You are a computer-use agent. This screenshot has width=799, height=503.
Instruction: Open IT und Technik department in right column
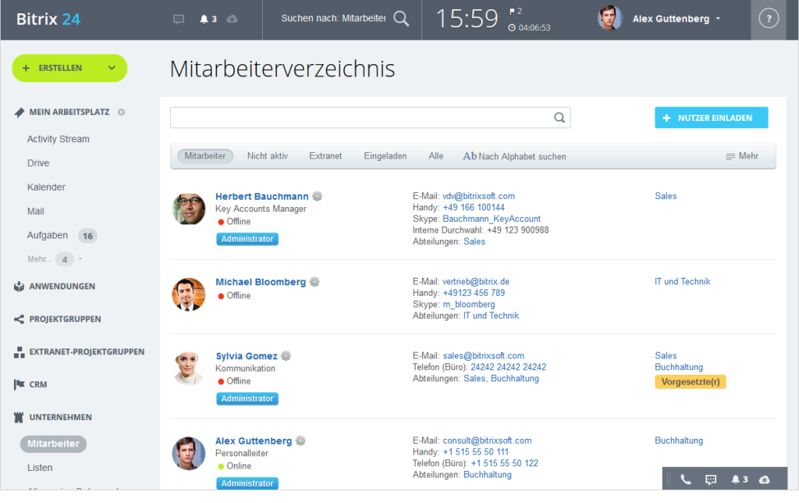pyautogui.click(x=682, y=282)
